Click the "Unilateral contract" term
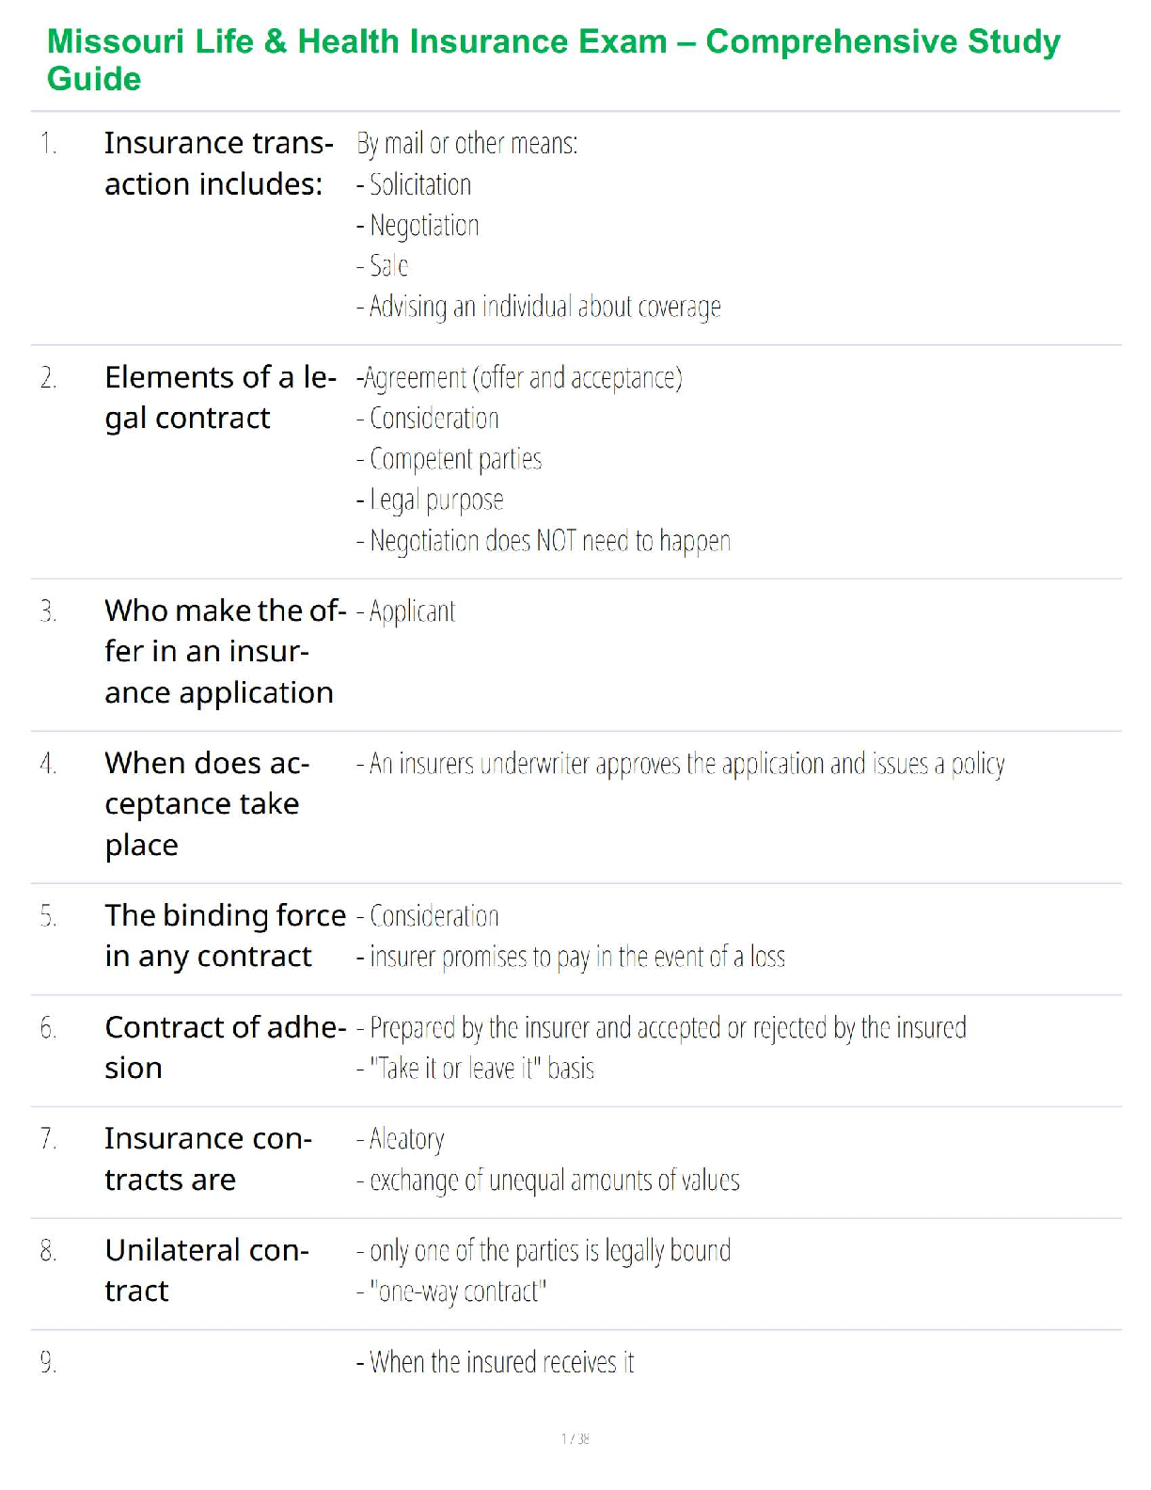The image size is (1151, 1490). point(207,1270)
